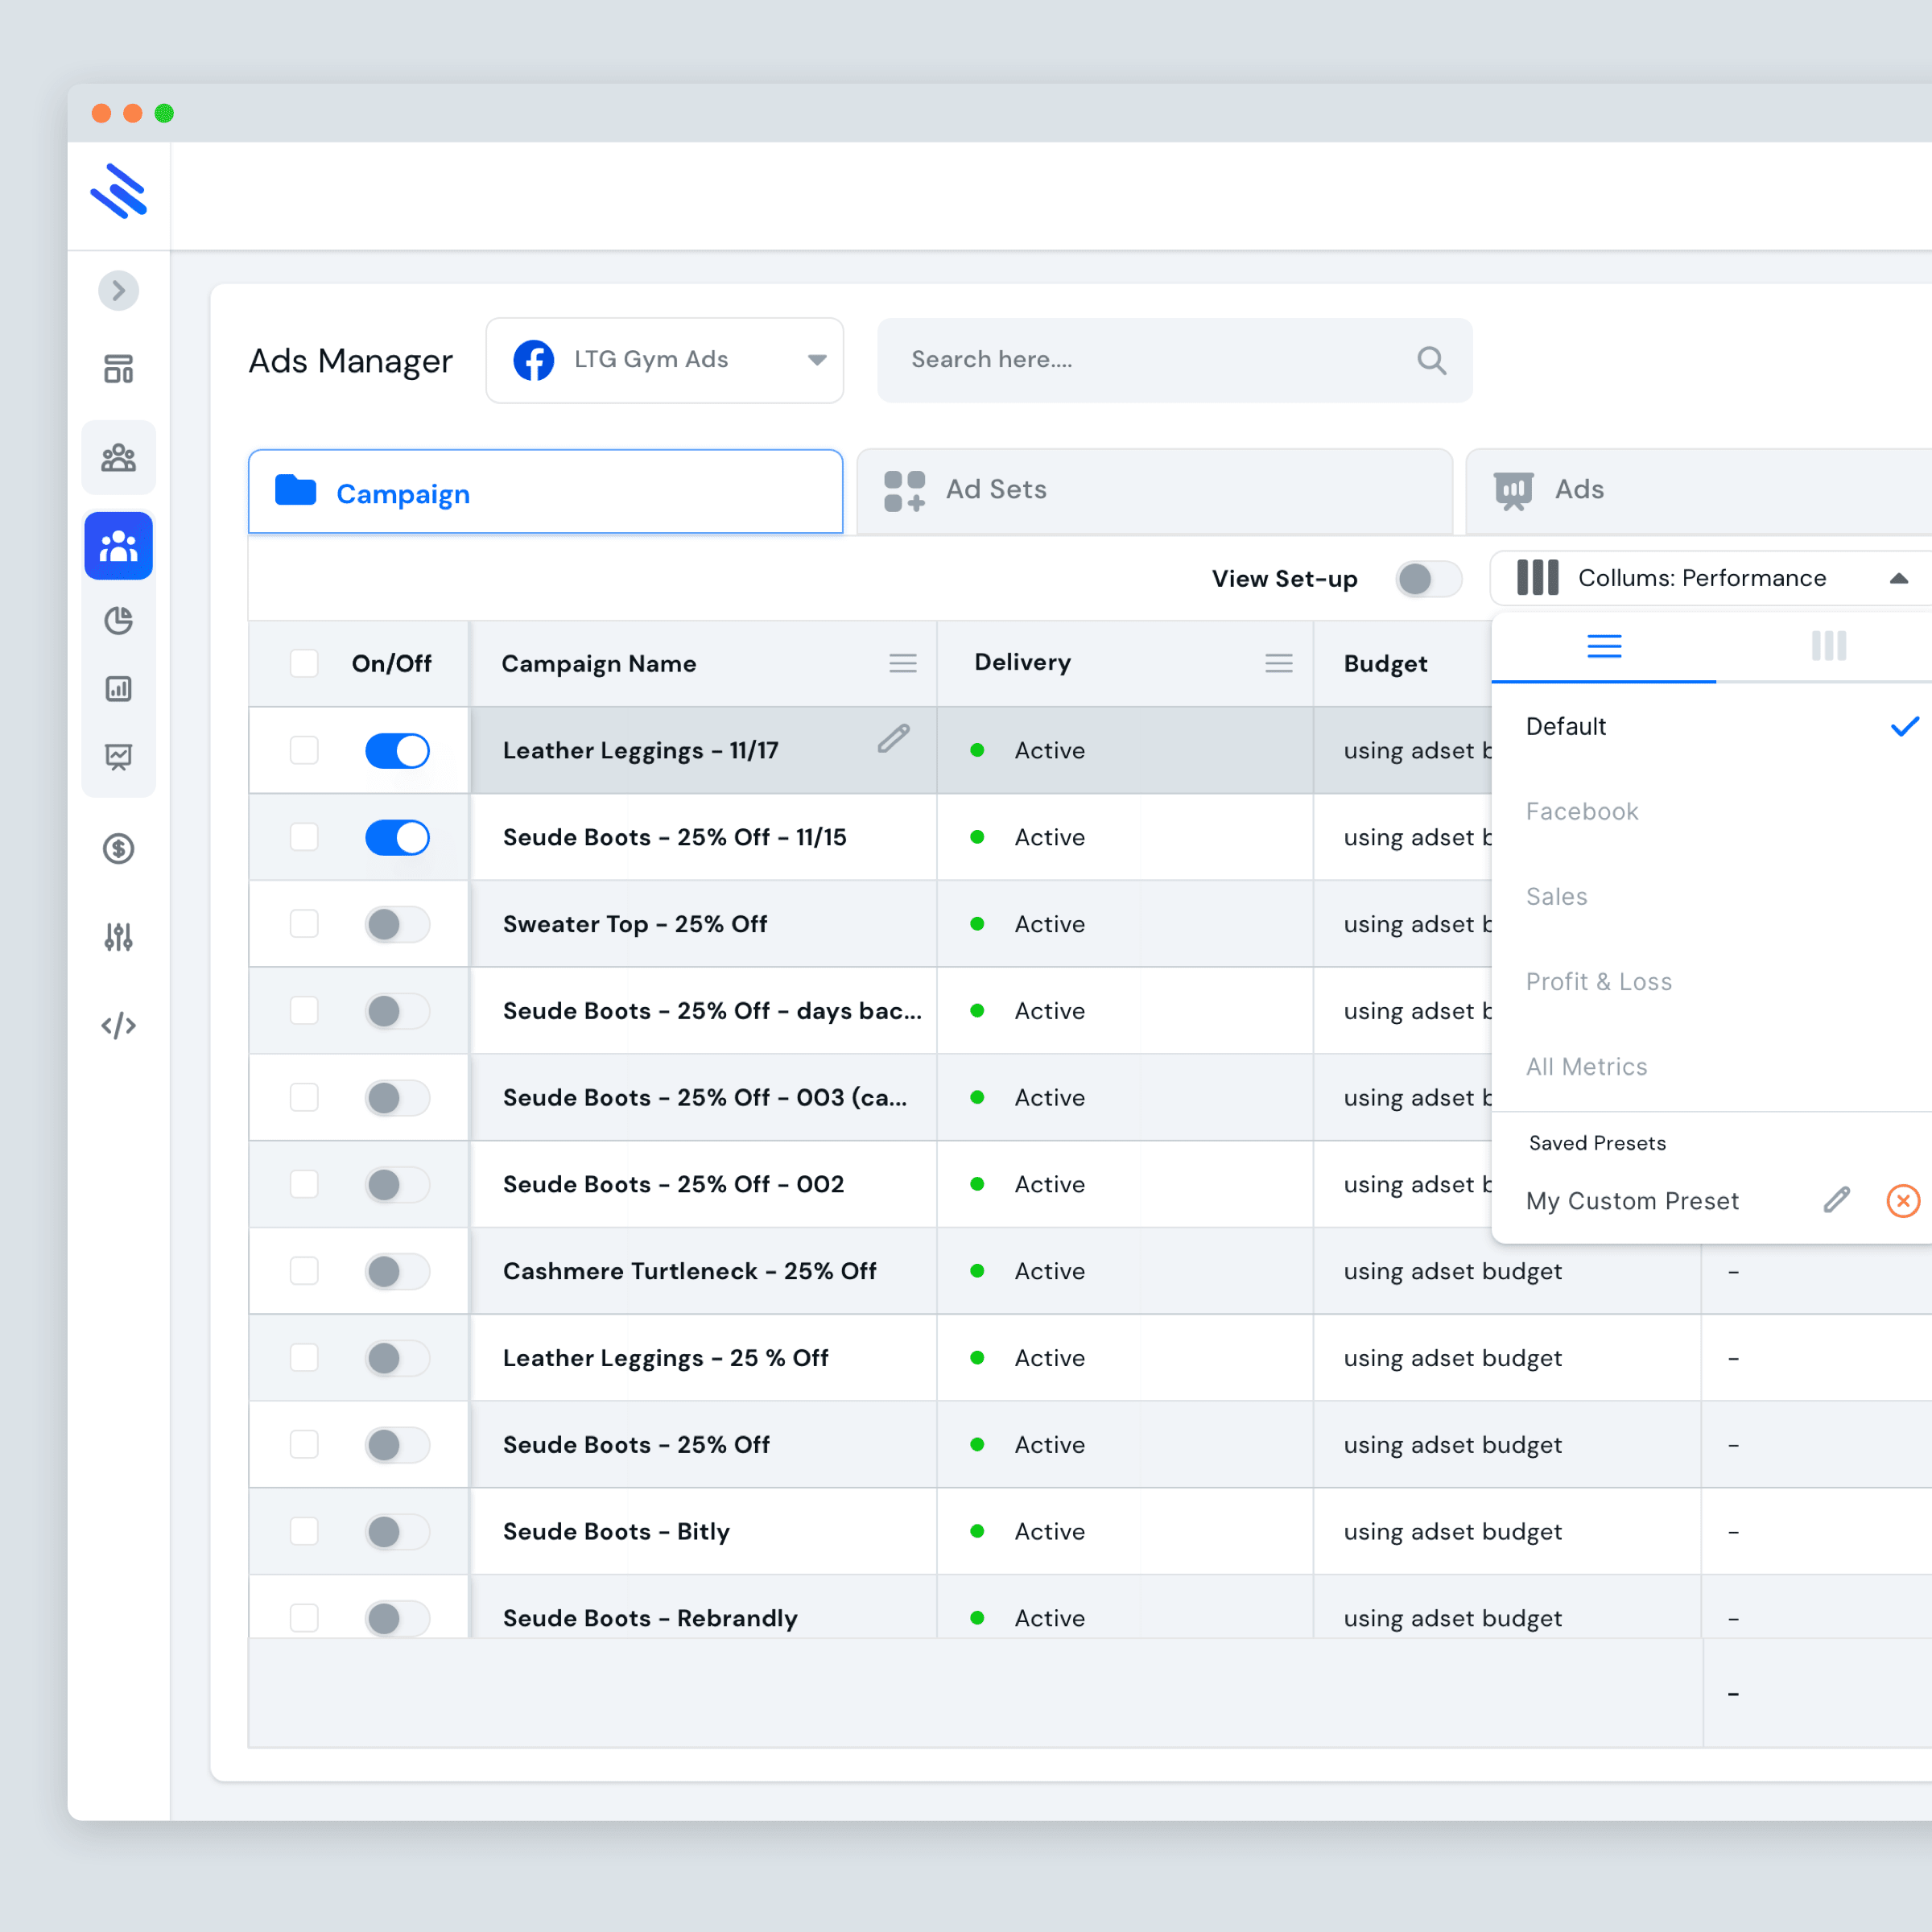Open the LTG Gym Ads account dropdown

click(x=664, y=360)
